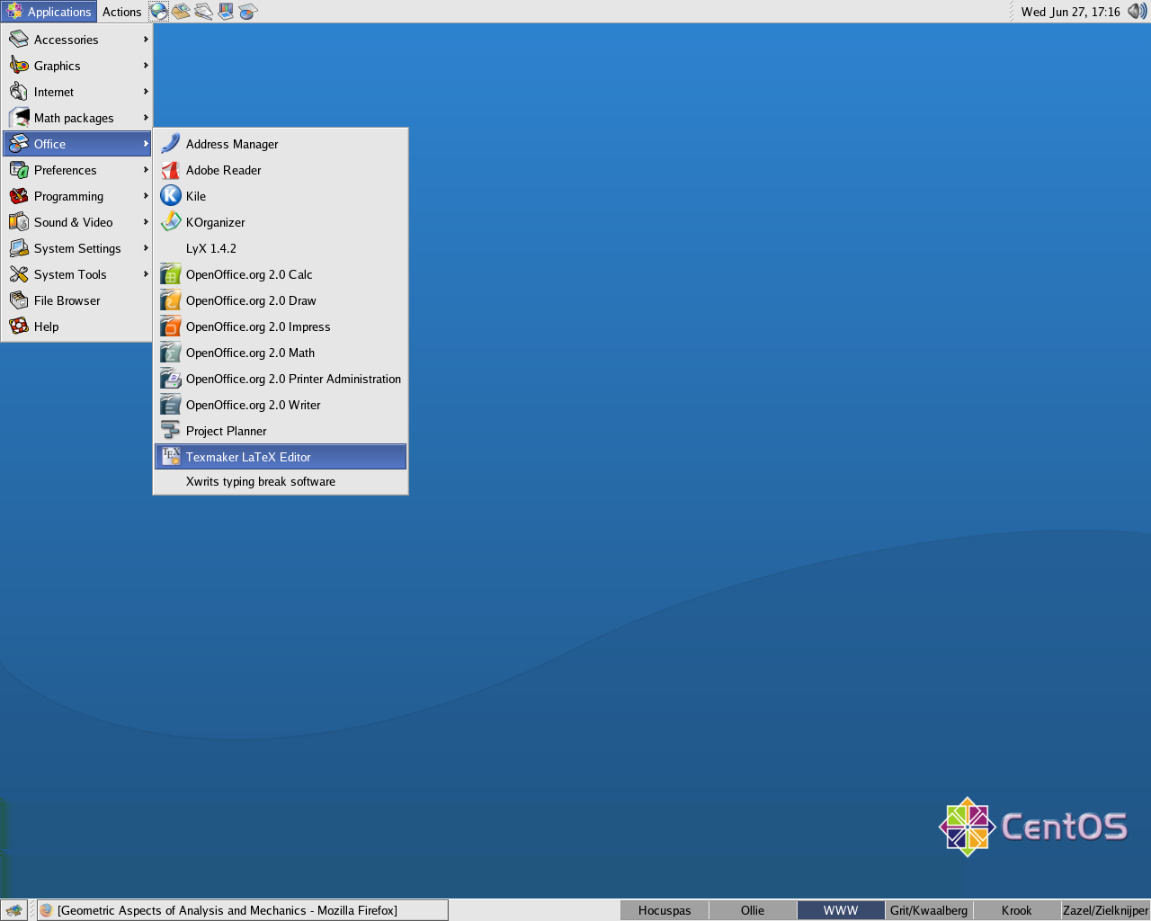The width and height of the screenshot is (1151, 921).
Task: Switch to the Ollie workspace
Action: pyautogui.click(x=753, y=910)
